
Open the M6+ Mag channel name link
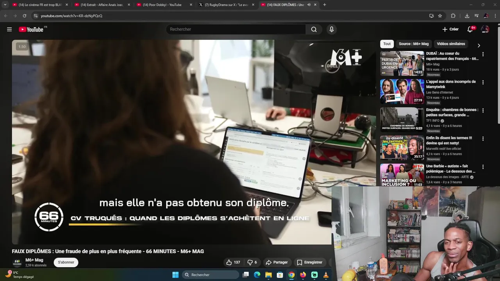click(34, 260)
